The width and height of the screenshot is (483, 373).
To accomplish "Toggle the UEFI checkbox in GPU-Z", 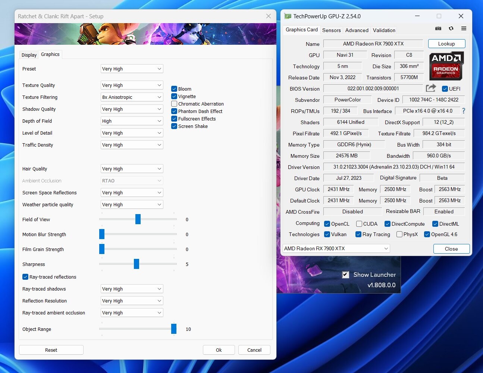I will point(445,89).
